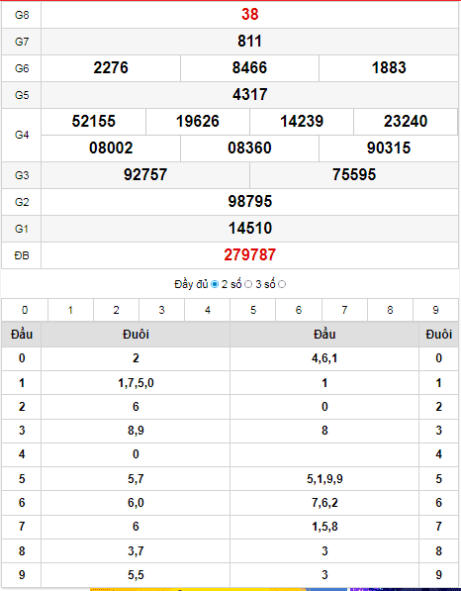Image resolution: width=461 pixels, height=591 pixels.
Task: Click digit filter tab 0
Action: [x=25, y=310]
